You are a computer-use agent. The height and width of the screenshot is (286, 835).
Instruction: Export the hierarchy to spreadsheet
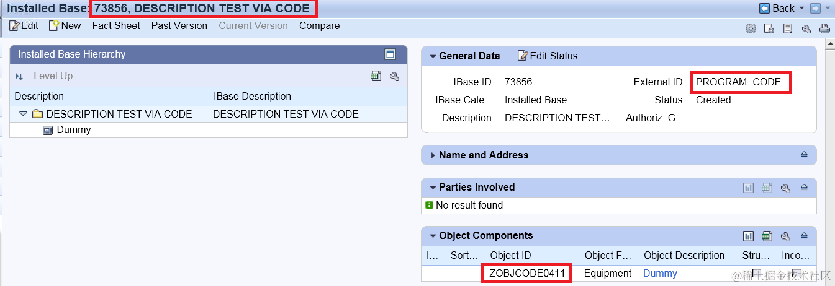pos(376,76)
